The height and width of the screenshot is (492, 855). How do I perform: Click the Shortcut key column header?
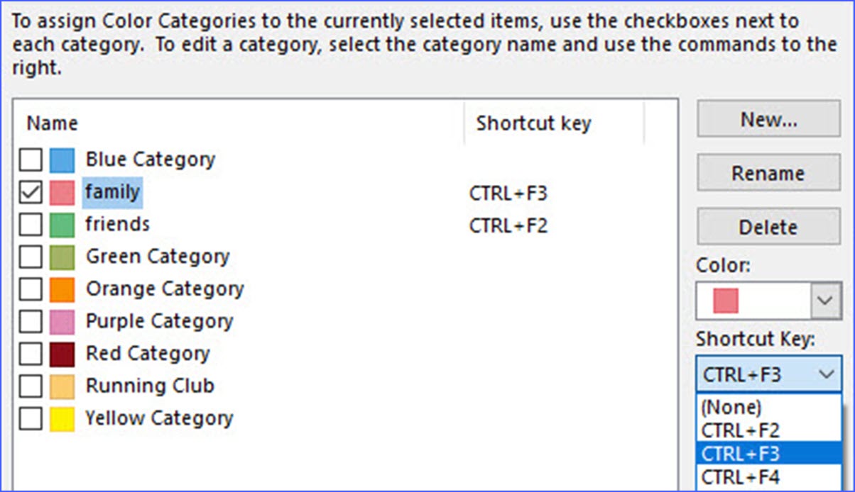tap(533, 123)
